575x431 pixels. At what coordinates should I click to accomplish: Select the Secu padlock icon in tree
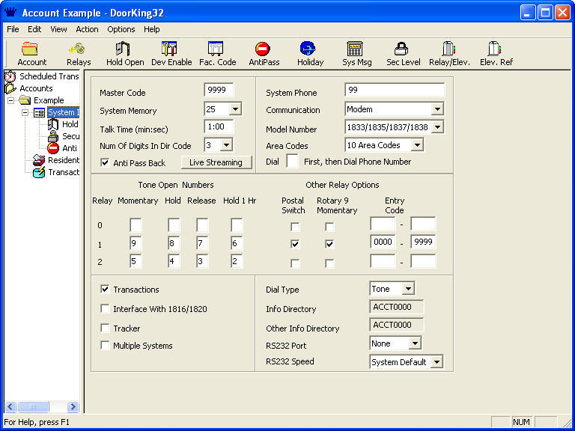(x=54, y=136)
